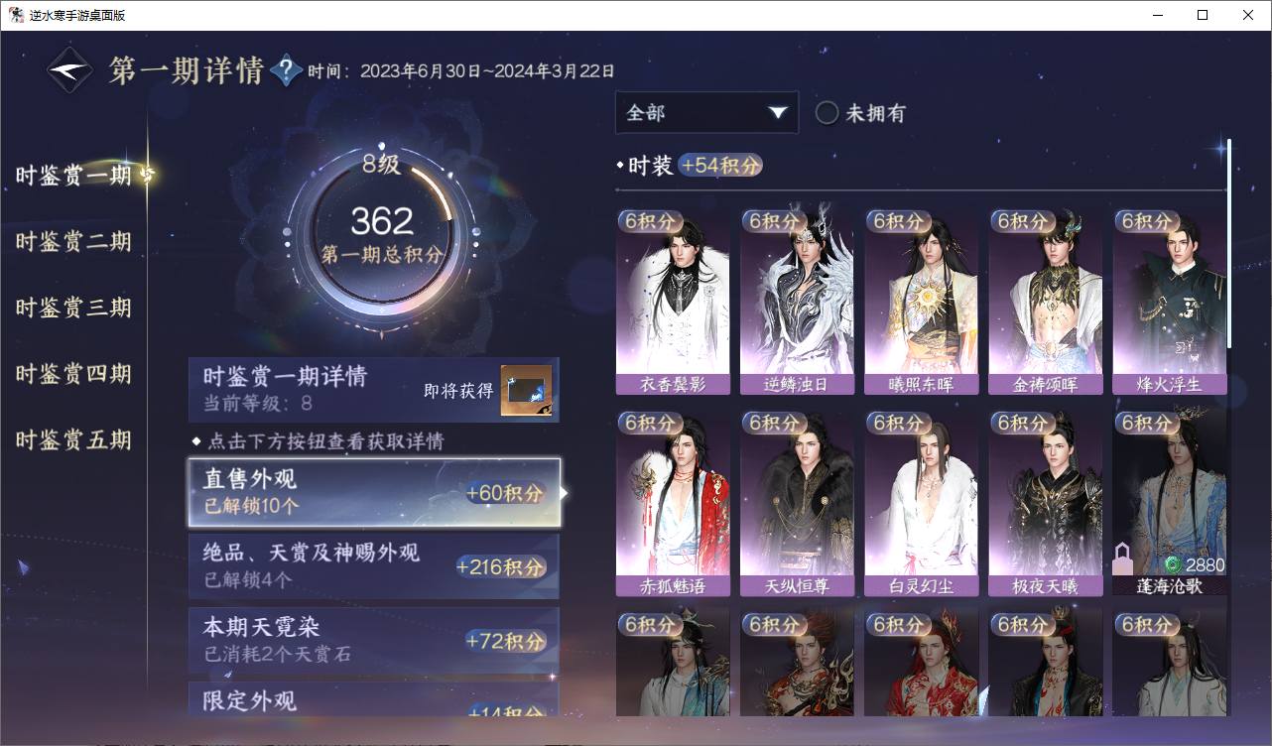
Task: Click the 时鉴赏一期详情 level panel
Action: click(374, 390)
